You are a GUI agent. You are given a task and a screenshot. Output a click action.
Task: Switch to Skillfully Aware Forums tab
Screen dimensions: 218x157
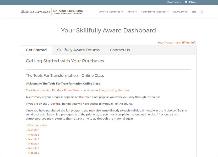tap(78, 50)
